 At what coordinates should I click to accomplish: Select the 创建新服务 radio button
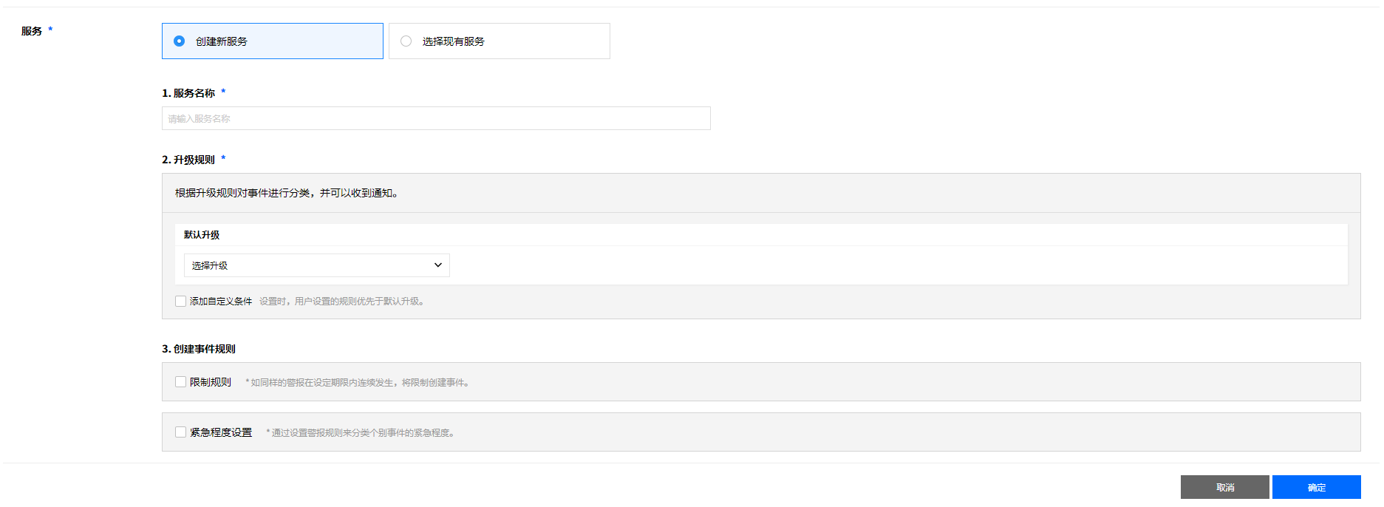(x=180, y=41)
